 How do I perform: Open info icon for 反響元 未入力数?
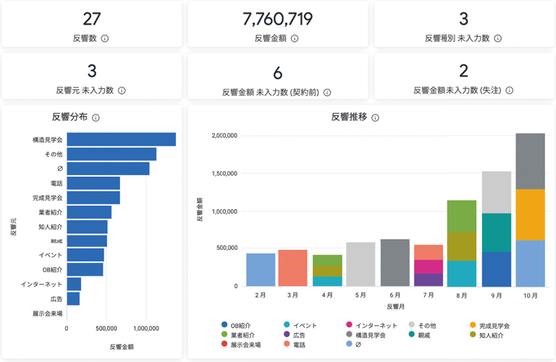tap(122, 90)
